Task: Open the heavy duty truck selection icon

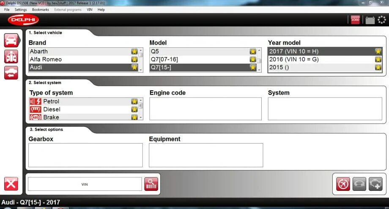Action: click(x=11, y=57)
